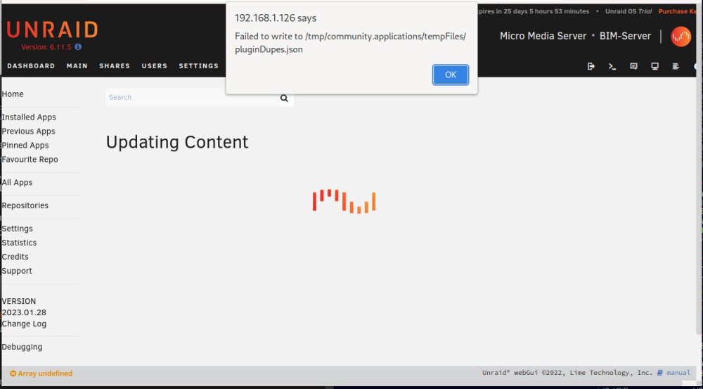Open the Shares tab
Viewport: 703px width, 389px height.
point(115,65)
